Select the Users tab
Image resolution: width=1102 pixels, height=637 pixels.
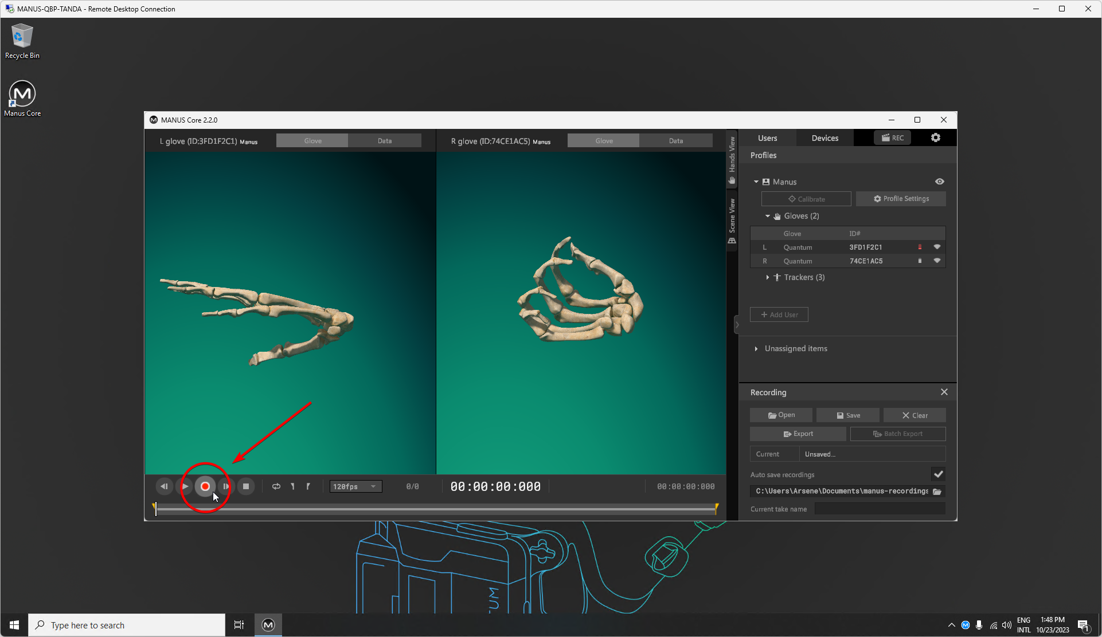click(767, 138)
